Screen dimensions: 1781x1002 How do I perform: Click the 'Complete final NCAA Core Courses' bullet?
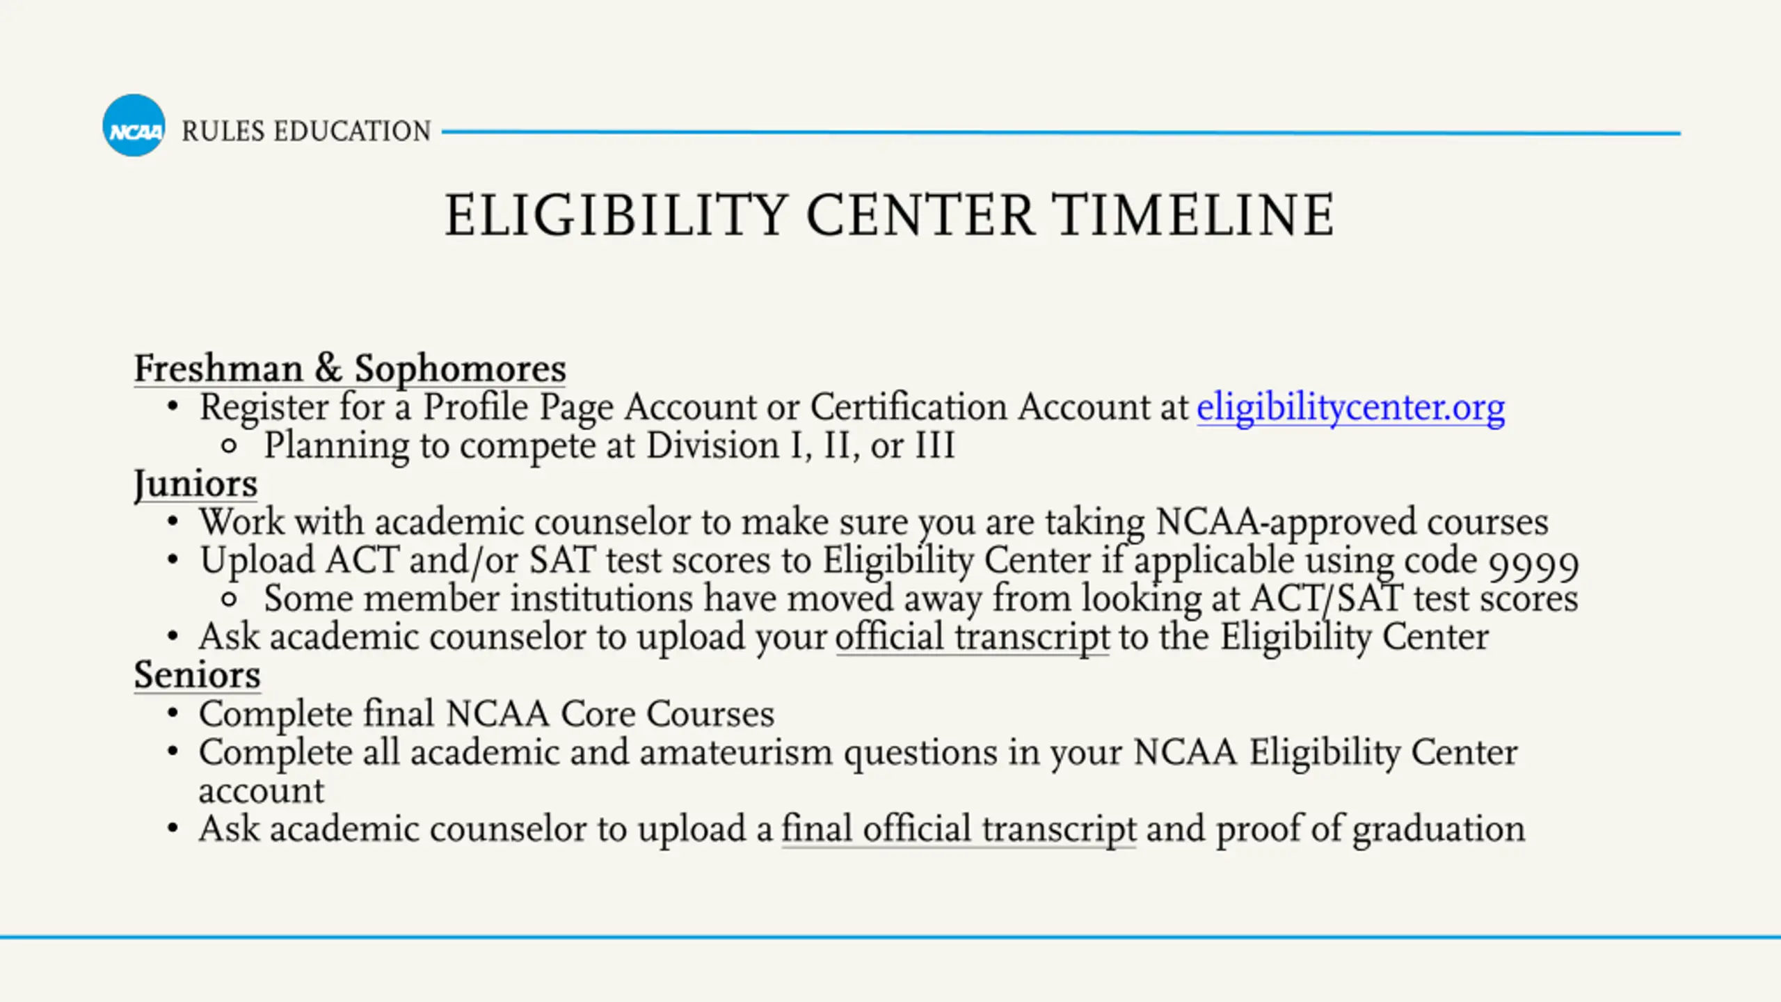click(486, 715)
